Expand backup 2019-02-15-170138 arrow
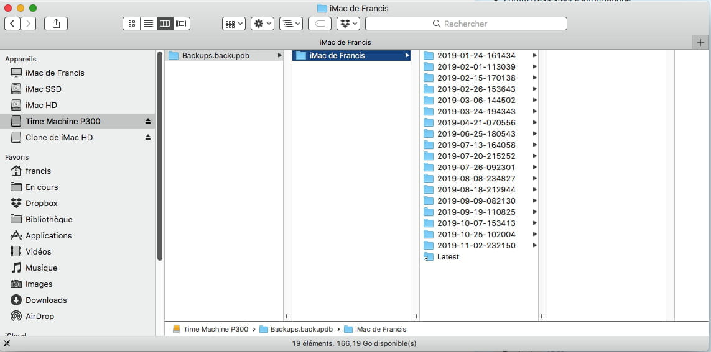This screenshot has height=352, width=711. tap(534, 78)
